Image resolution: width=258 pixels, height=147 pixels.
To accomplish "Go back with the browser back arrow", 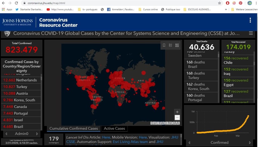I will 3,3.
